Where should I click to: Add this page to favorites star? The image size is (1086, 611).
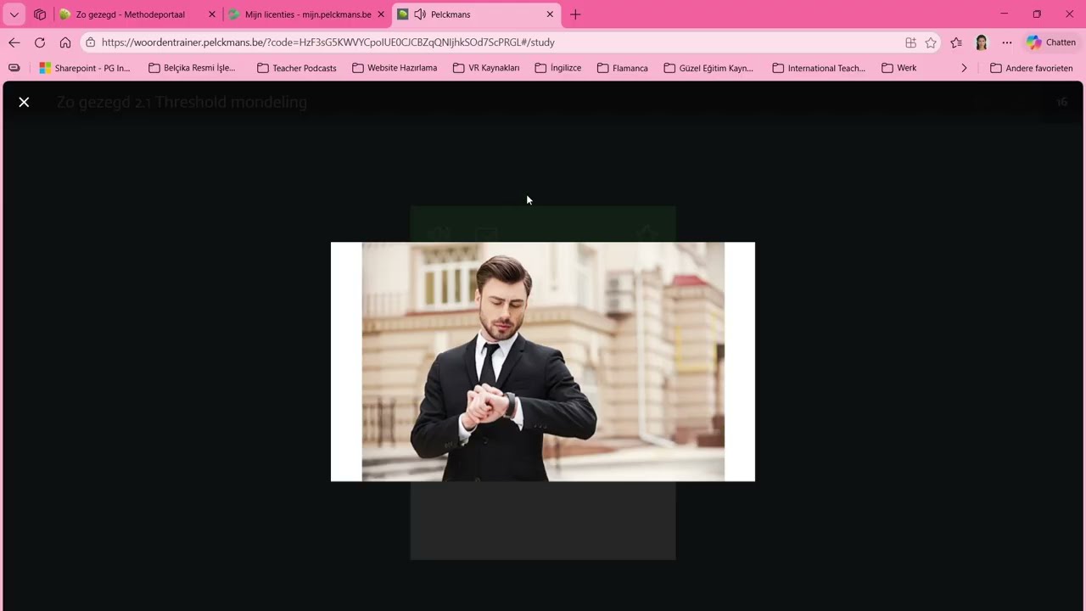pos(931,42)
